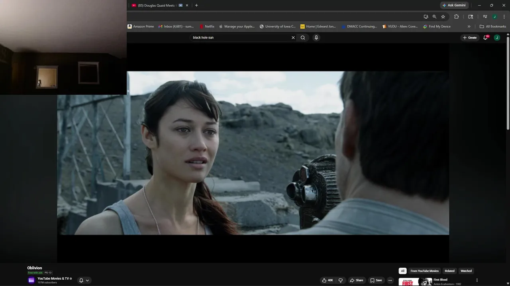Image resolution: width=510 pixels, height=286 pixels.
Task: Select the Watched filter chip
Action: 466,271
